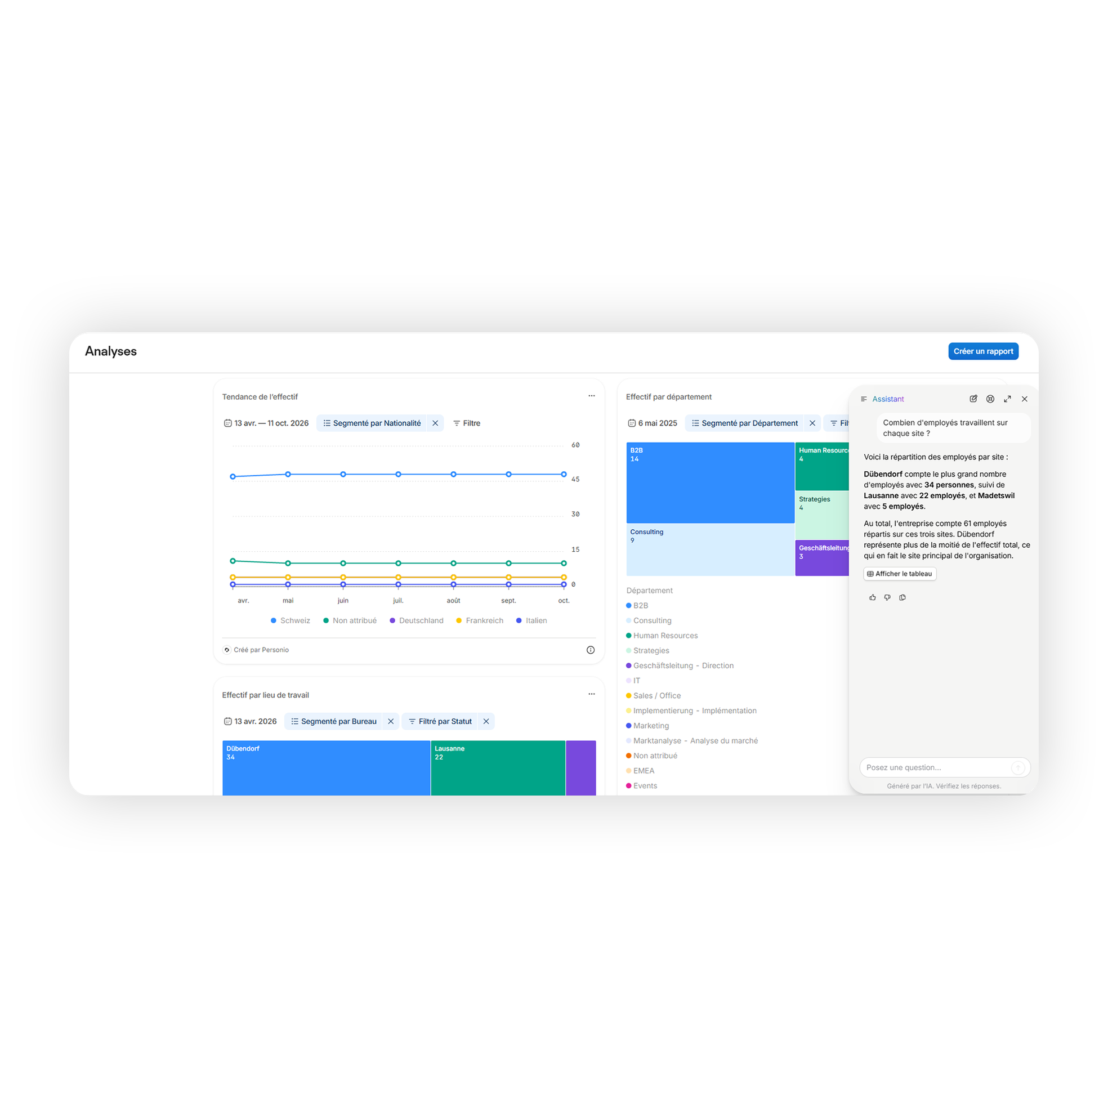Give thumbs down to the assistant answer
Screen dimensions: 1108x1108
[887, 597]
